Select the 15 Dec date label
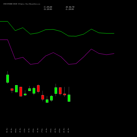This screenshot has width=137, height=137. point(33,130)
